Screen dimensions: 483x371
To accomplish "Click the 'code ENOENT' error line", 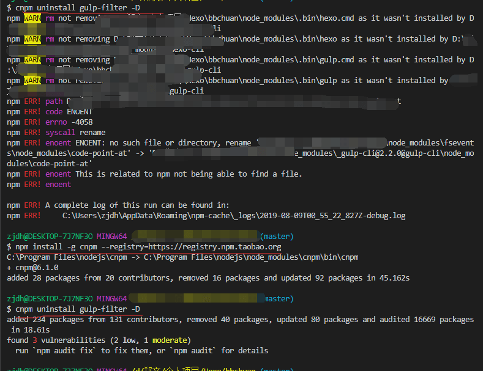I will pyautogui.click(x=69, y=112).
